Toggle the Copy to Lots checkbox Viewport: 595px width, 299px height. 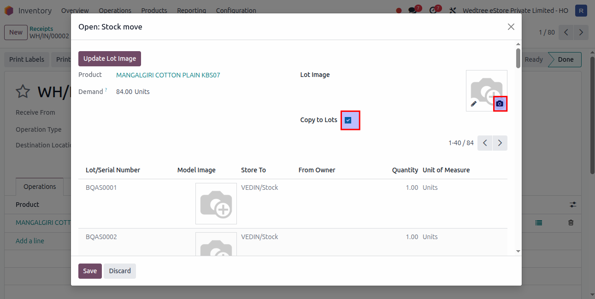(x=348, y=120)
